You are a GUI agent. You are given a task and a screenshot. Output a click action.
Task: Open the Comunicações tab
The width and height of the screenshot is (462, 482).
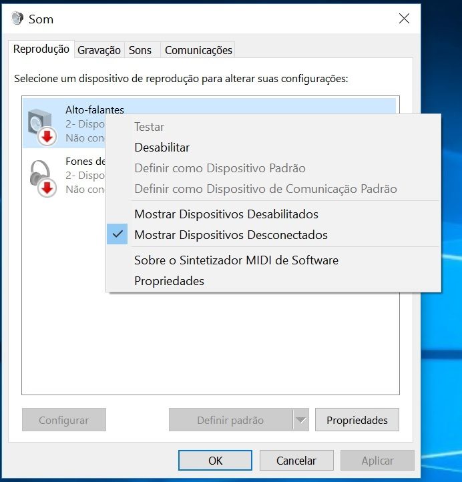198,50
